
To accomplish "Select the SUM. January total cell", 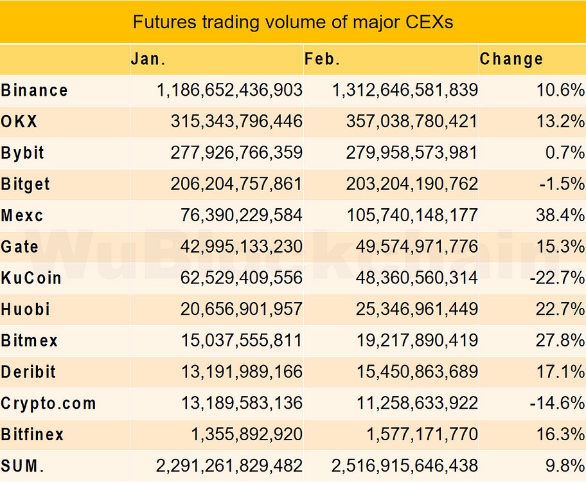I will [x=217, y=466].
